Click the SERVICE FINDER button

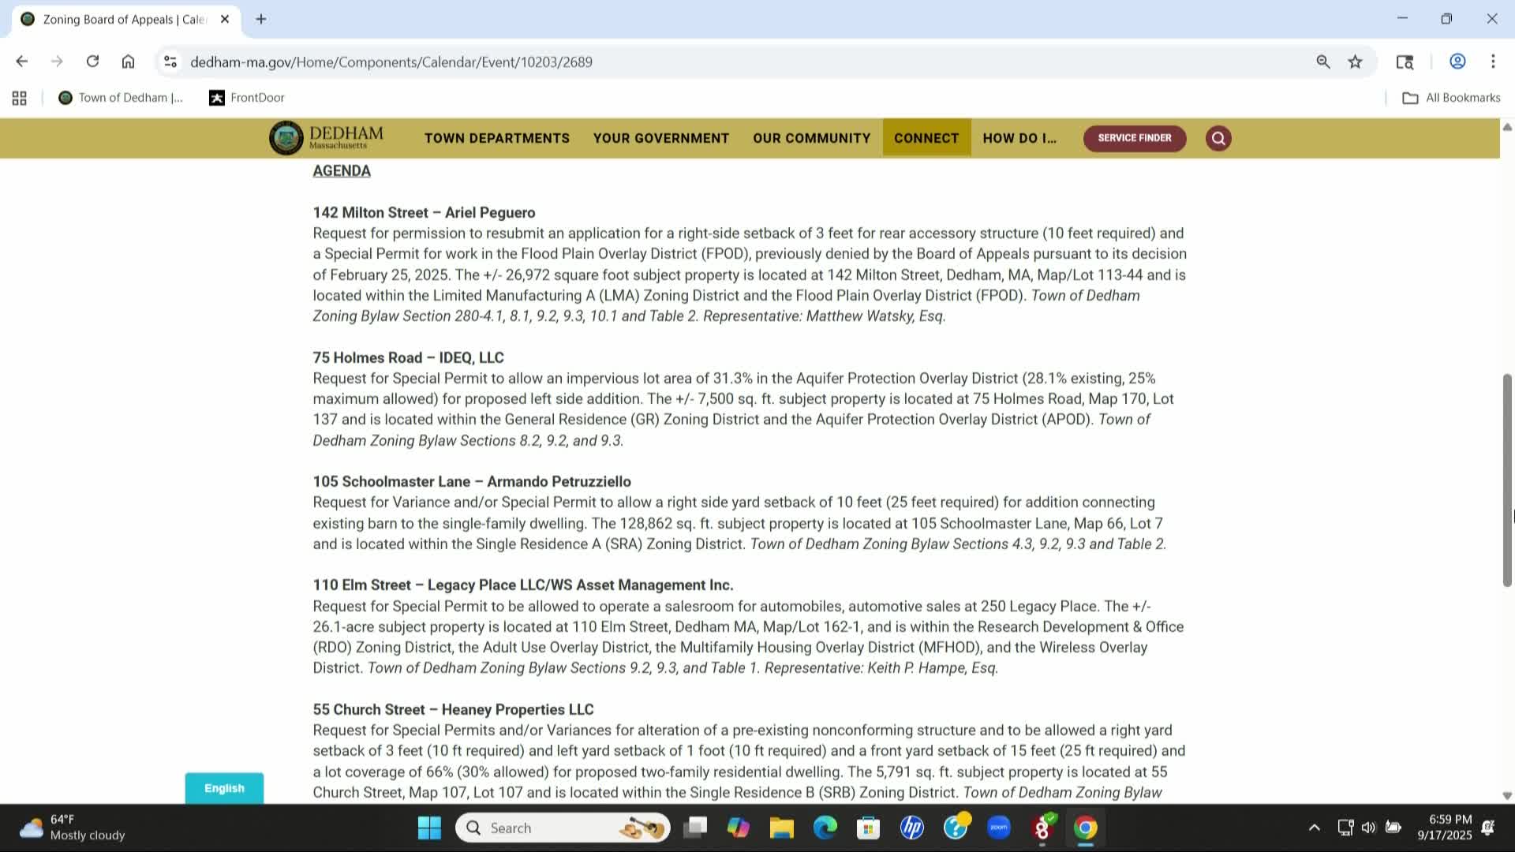1134,138
